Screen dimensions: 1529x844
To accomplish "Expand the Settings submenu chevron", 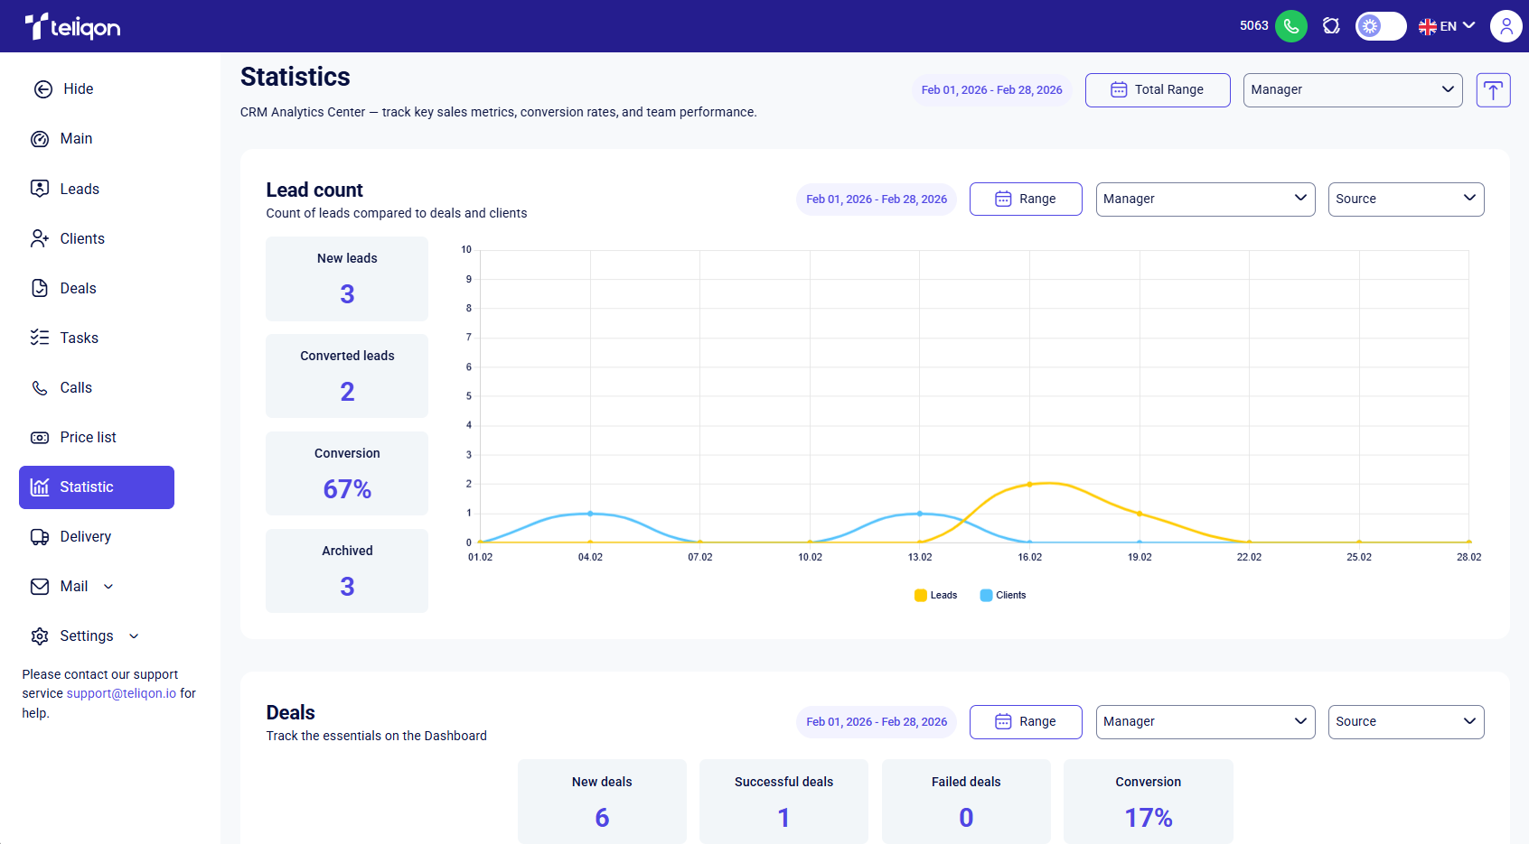I will pyautogui.click(x=134, y=636).
